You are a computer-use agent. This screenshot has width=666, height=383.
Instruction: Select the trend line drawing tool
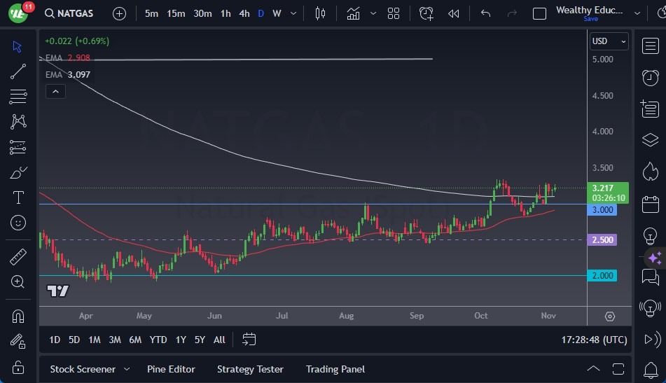tap(18, 71)
